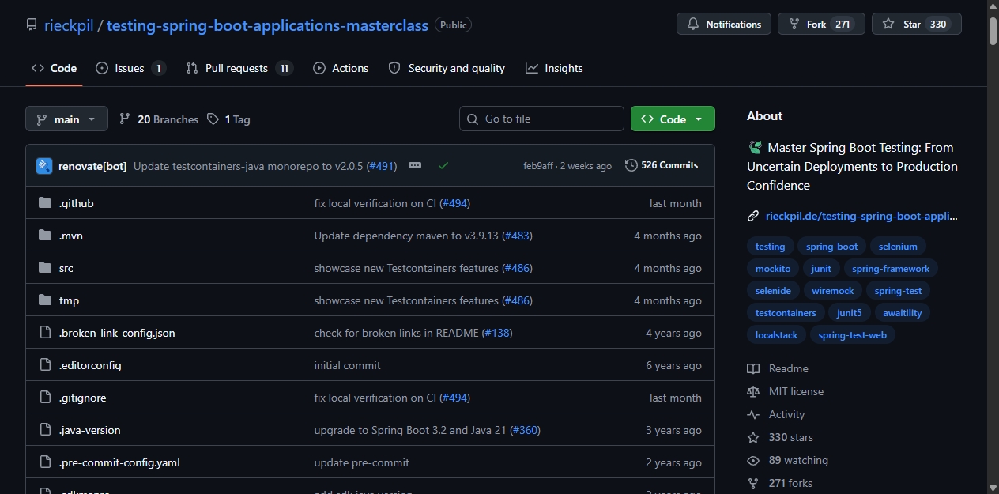This screenshot has height=494, width=999.
Task: Open the main branch dropdown
Action: (x=66, y=119)
